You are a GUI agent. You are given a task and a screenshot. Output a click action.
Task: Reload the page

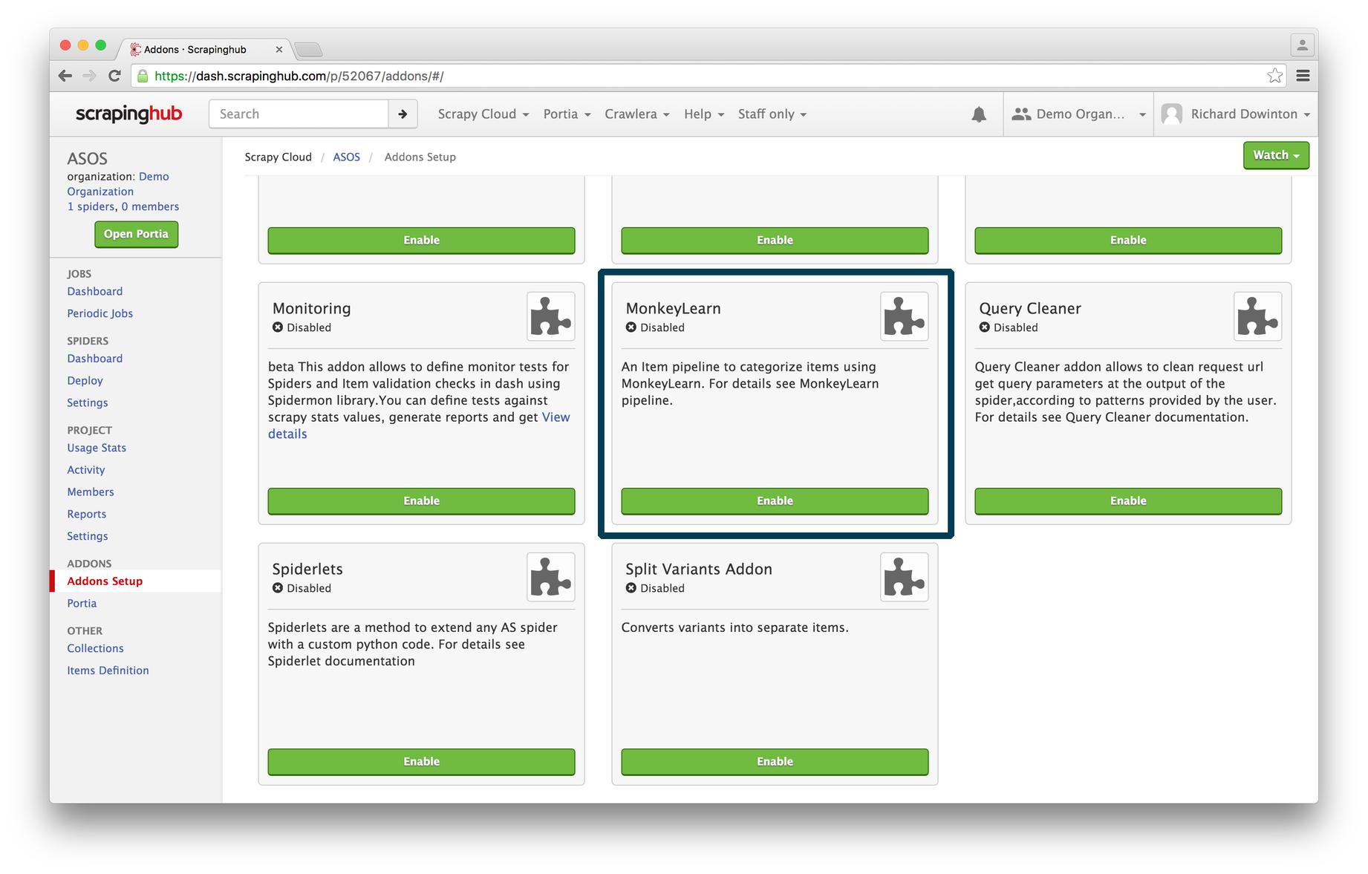114,76
